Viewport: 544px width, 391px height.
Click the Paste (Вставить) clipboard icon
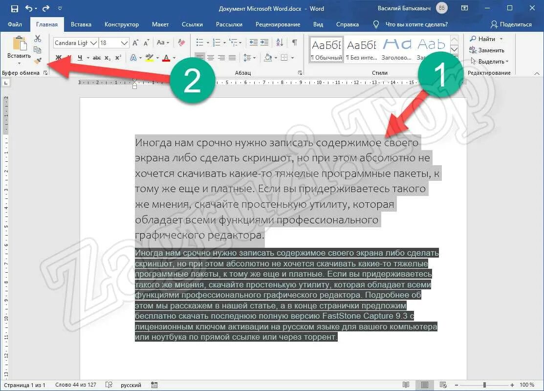point(20,43)
